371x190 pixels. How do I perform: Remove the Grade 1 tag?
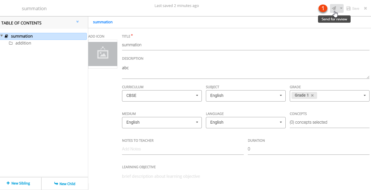(312, 95)
